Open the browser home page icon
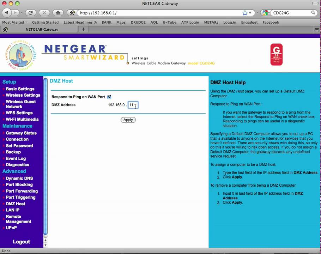321x254 pixels. point(58,13)
